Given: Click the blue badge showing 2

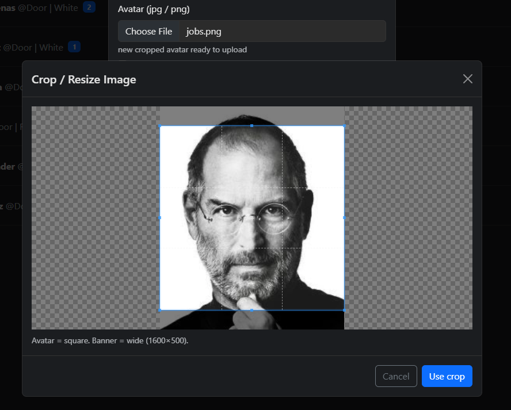Looking at the screenshot, I should (89, 7).
